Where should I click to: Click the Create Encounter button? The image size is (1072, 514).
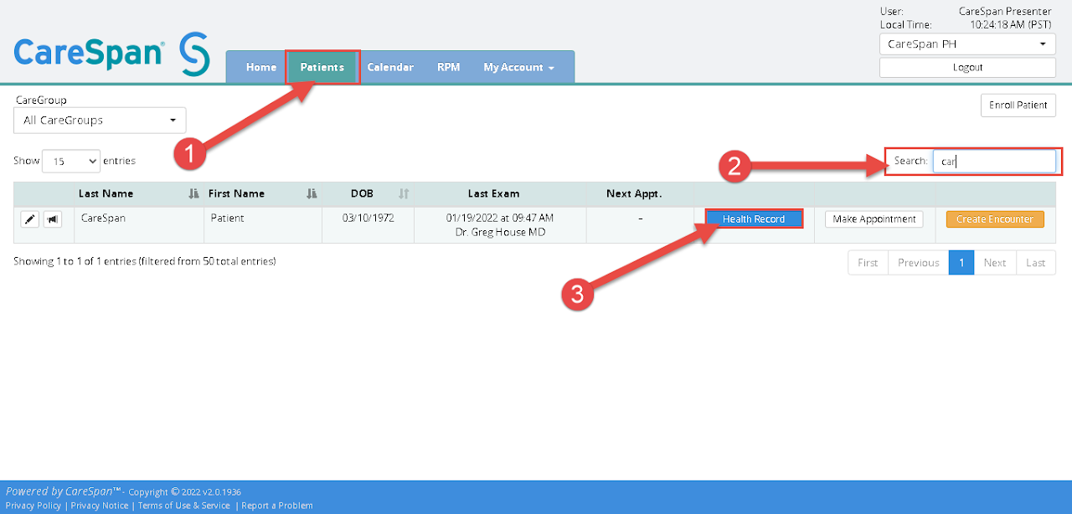(995, 219)
